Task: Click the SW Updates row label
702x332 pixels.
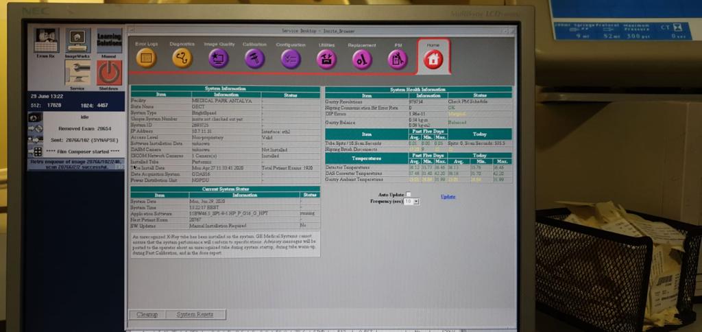Action: (x=143, y=226)
